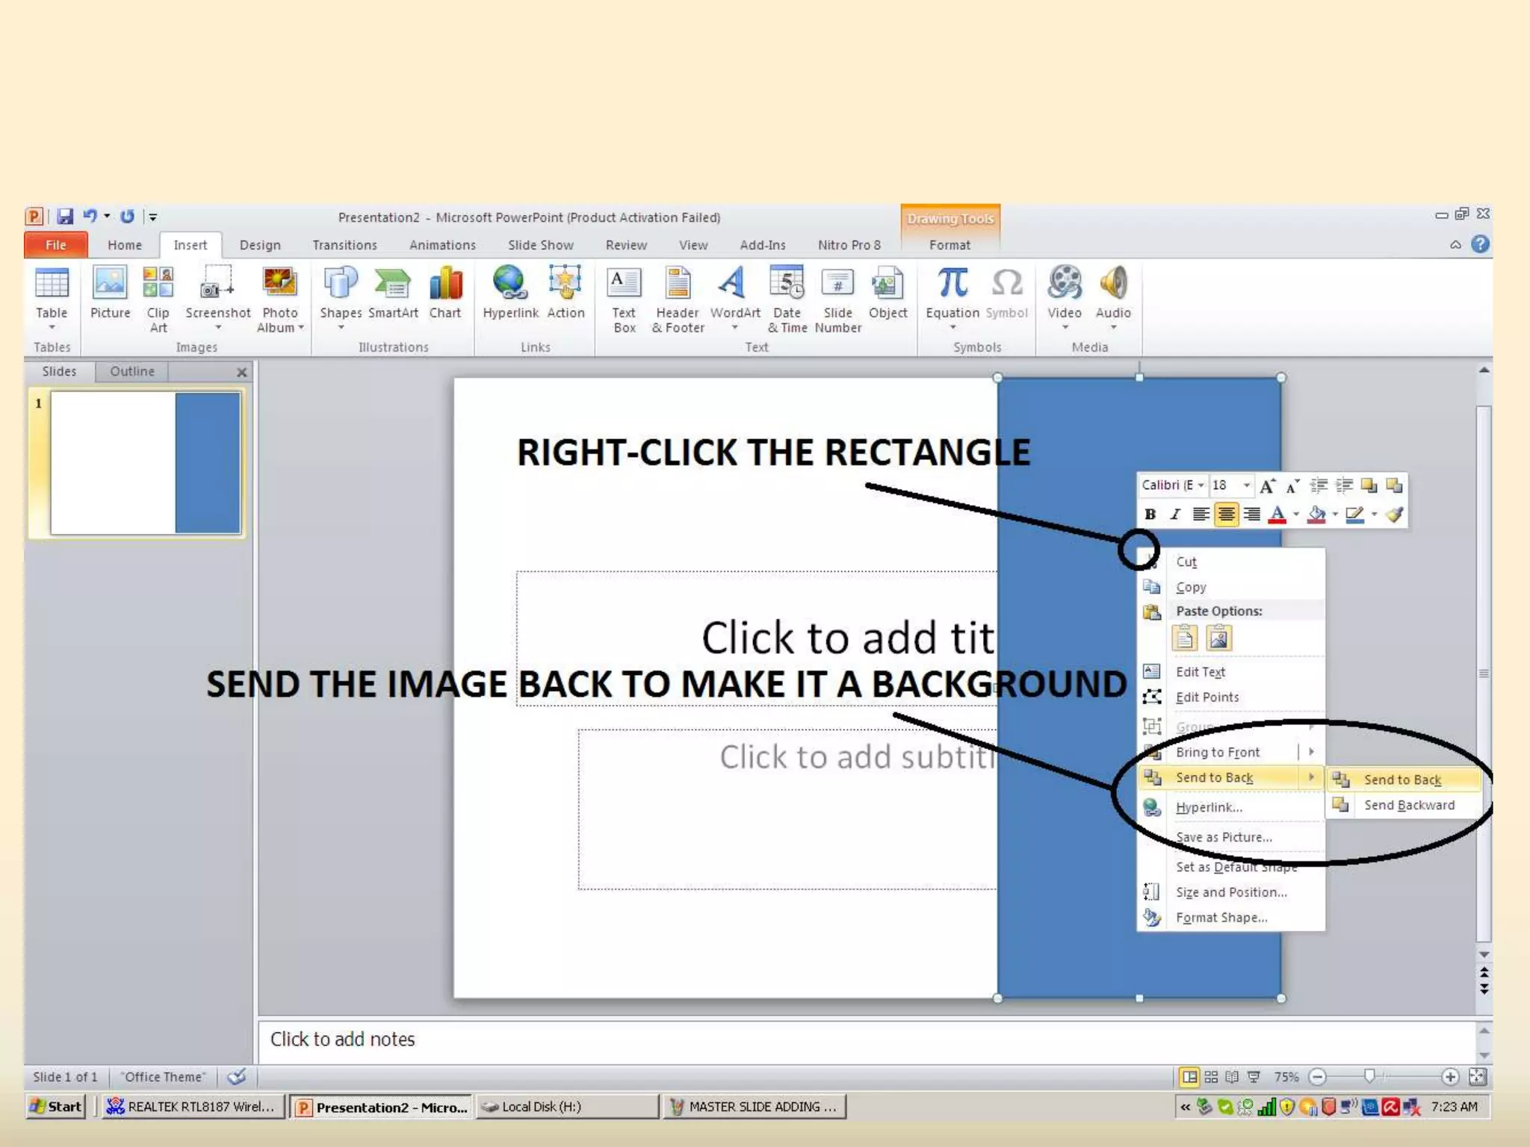1530x1147 pixels.
Task: Select slide 1 thumbnail in Slides pane
Action: [145, 463]
